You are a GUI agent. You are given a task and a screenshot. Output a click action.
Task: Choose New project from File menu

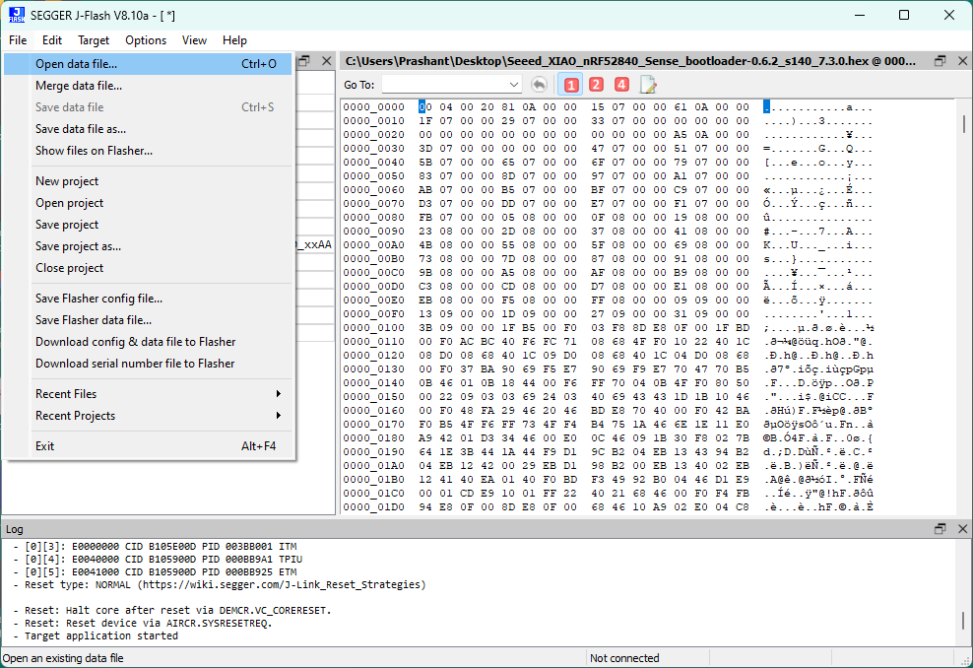[x=148, y=181]
